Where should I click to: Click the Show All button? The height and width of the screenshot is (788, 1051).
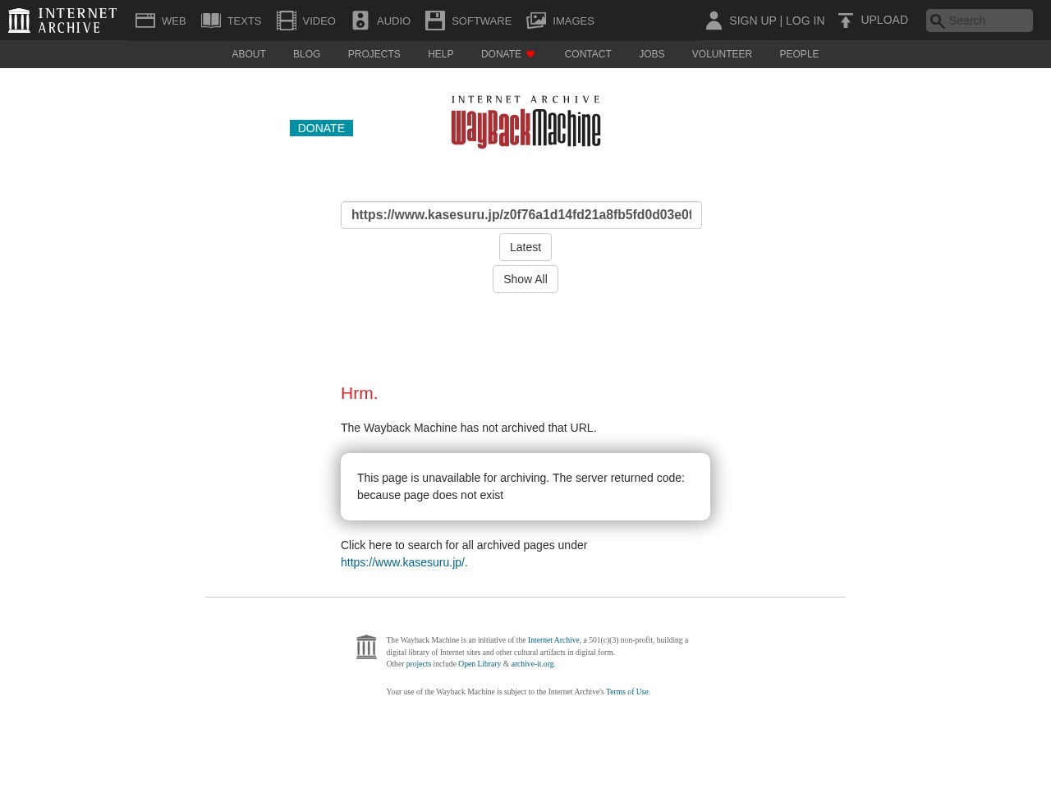click(525, 279)
